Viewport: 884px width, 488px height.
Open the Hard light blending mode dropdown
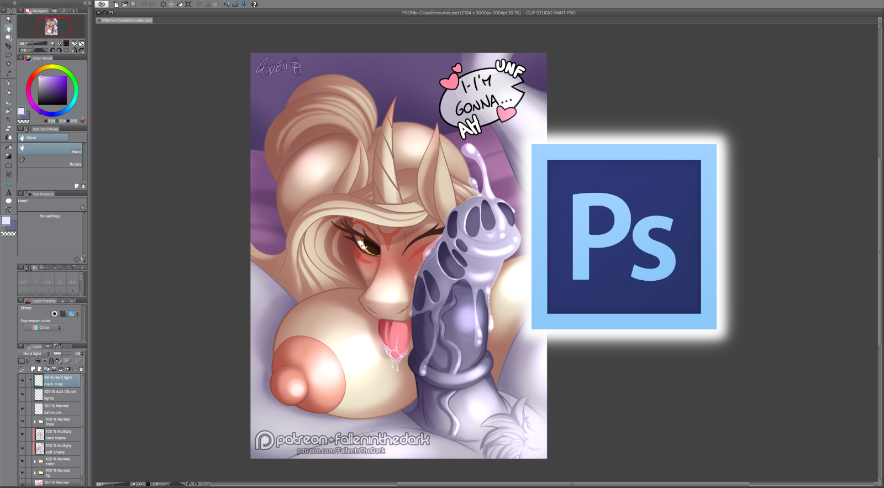coord(34,354)
